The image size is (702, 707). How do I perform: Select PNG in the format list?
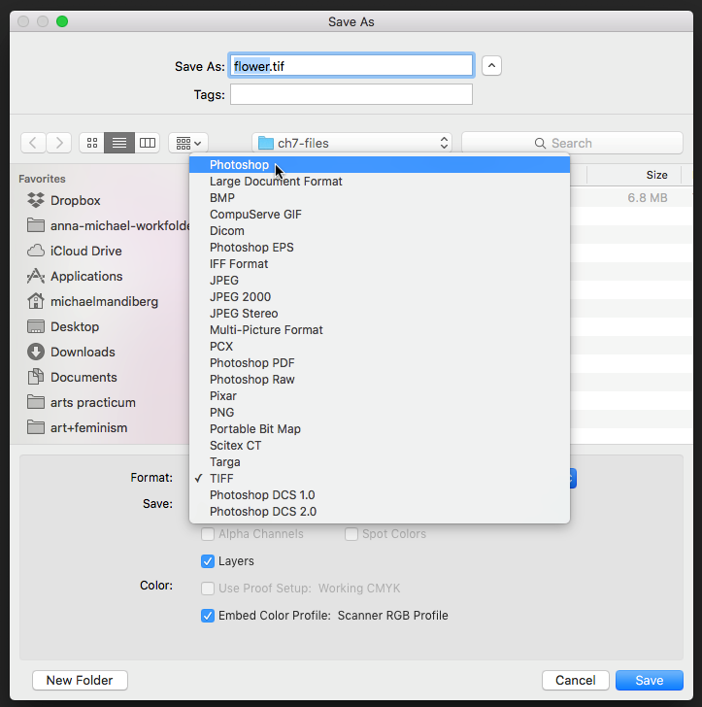click(222, 413)
